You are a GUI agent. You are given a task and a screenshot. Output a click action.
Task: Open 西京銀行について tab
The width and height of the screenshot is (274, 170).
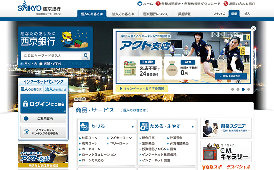pos(155,14)
